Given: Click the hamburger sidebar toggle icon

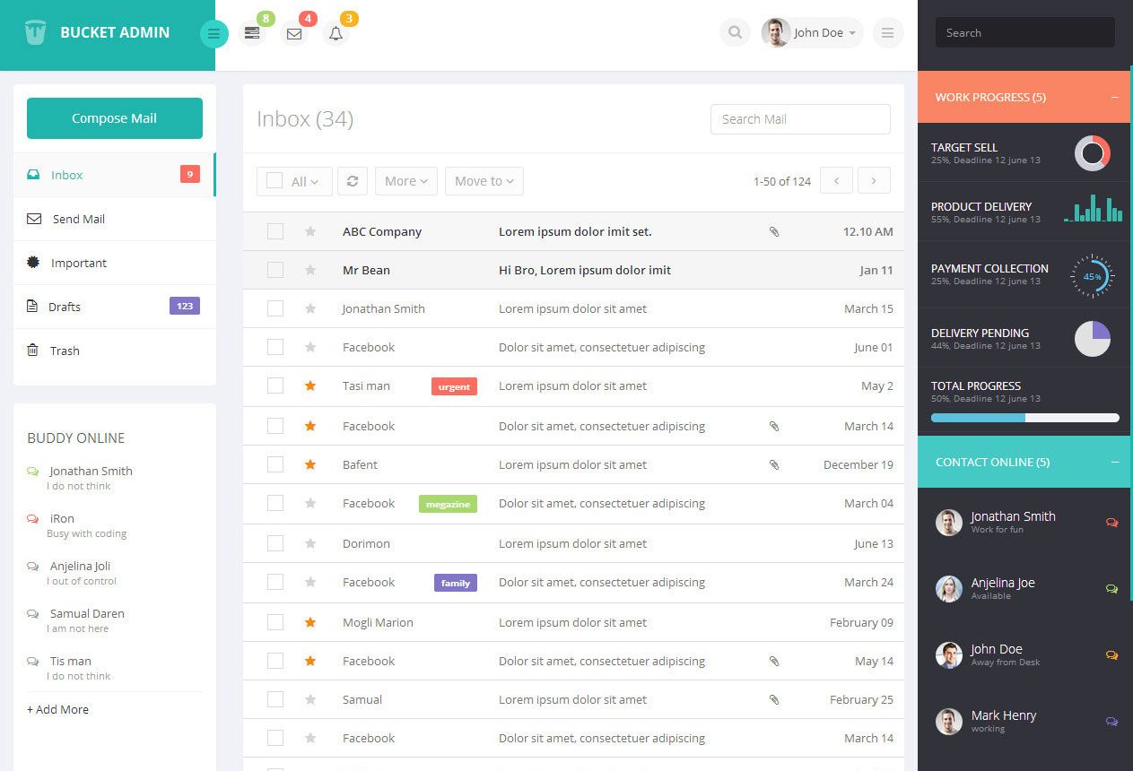Looking at the screenshot, I should coord(214,34).
